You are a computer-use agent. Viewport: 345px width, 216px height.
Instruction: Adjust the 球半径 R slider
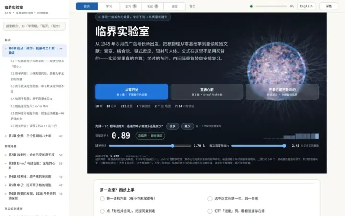[x=150, y=146]
